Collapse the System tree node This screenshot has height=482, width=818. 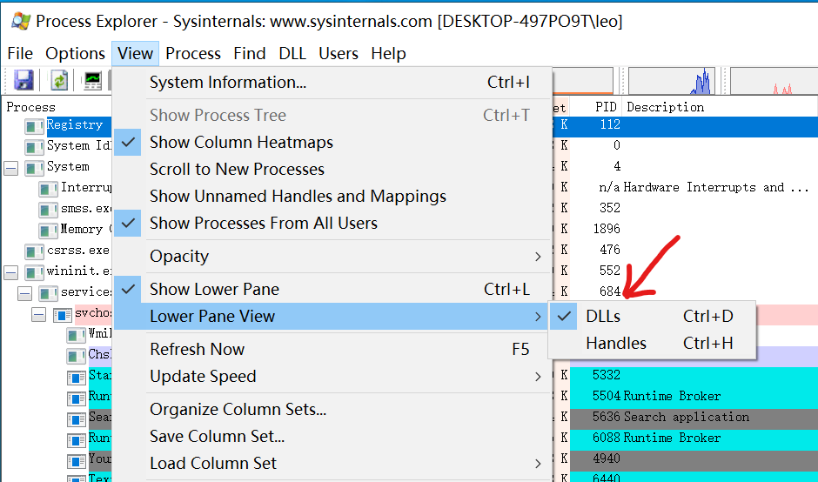click(x=11, y=168)
